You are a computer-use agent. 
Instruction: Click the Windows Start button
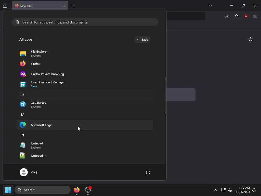[x=8, y=190]
